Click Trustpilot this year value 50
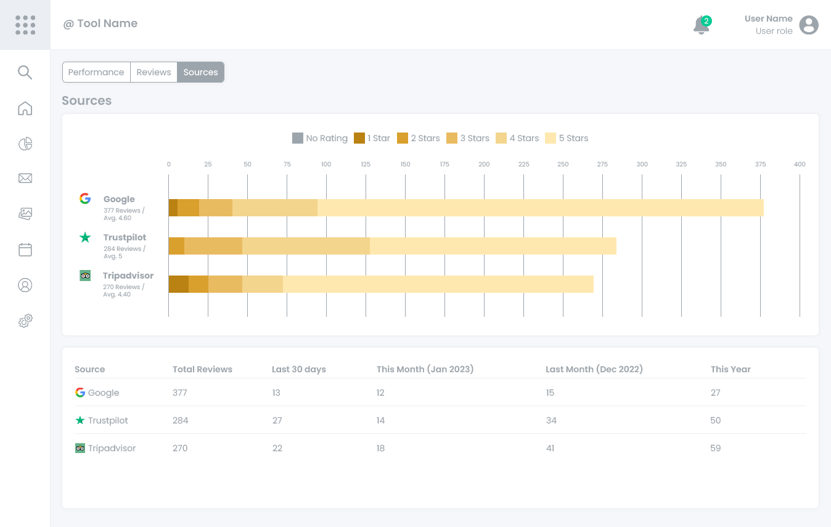The width and height of the screenshot is (831, 527). (716, 420)
